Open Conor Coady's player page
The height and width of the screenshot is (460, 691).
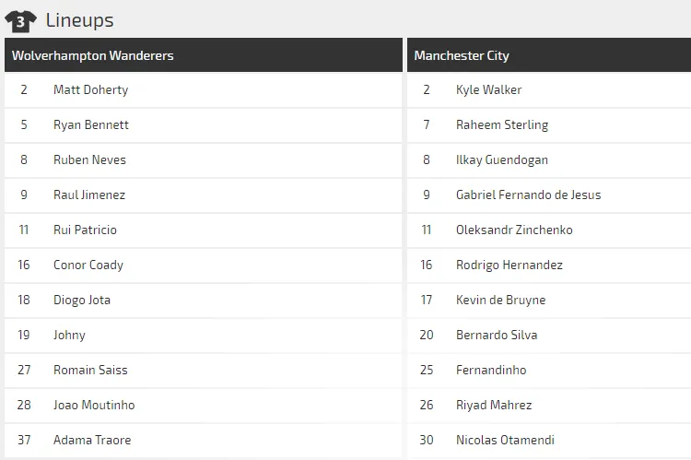[x=88, y=265]
